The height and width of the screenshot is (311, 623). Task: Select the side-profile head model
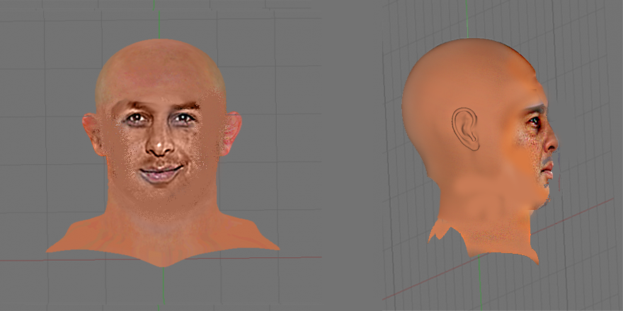tap(481, 151)
